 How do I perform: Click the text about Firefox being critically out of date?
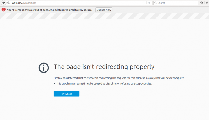click(50, 10)
